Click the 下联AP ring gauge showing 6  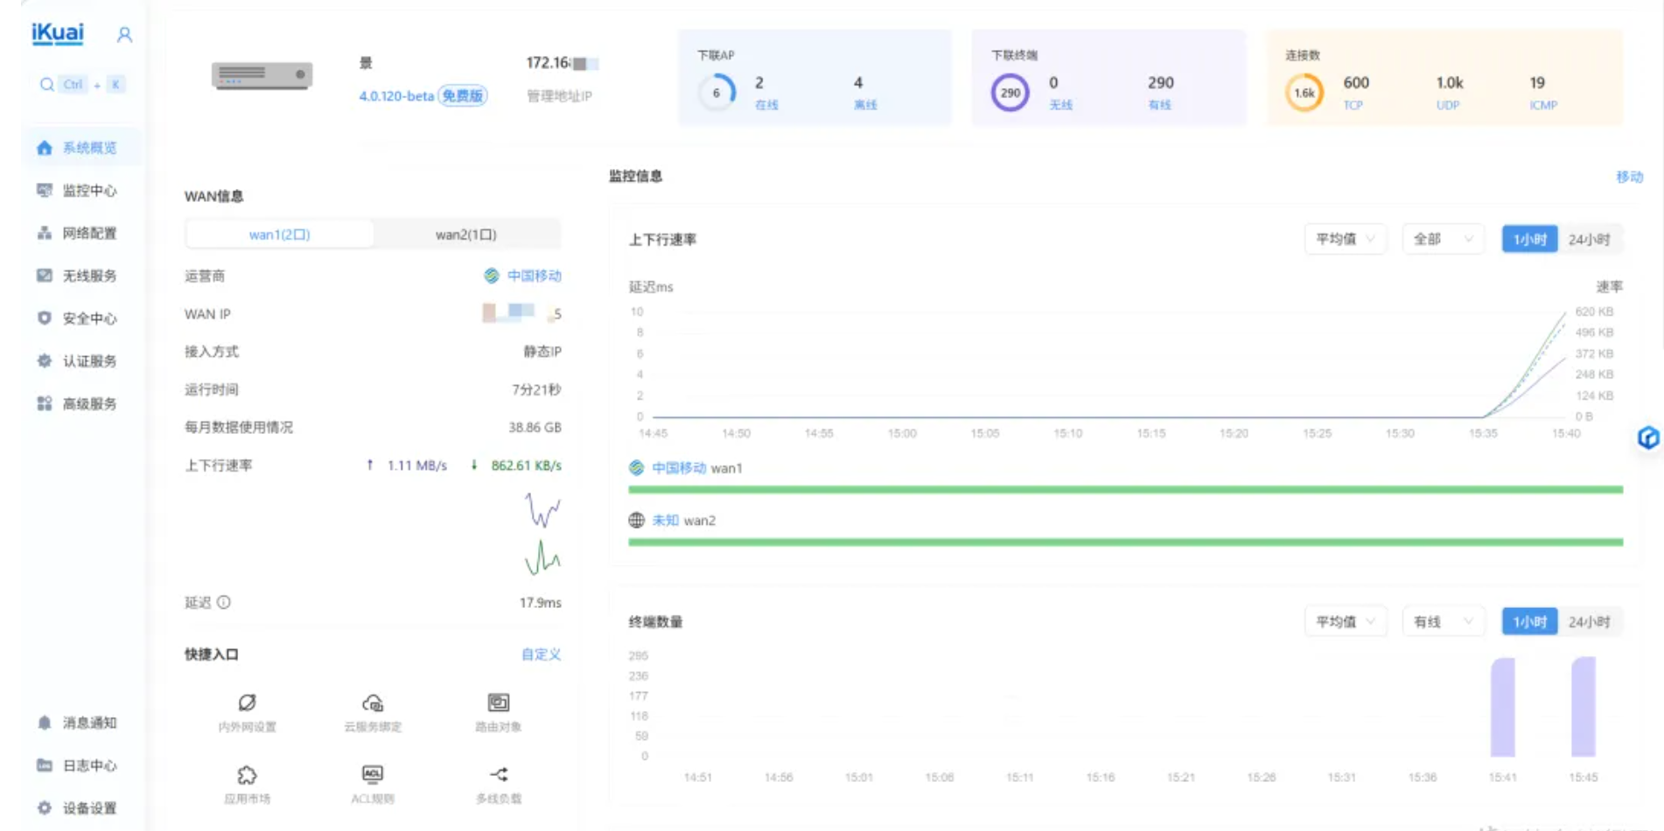(717, 92)
